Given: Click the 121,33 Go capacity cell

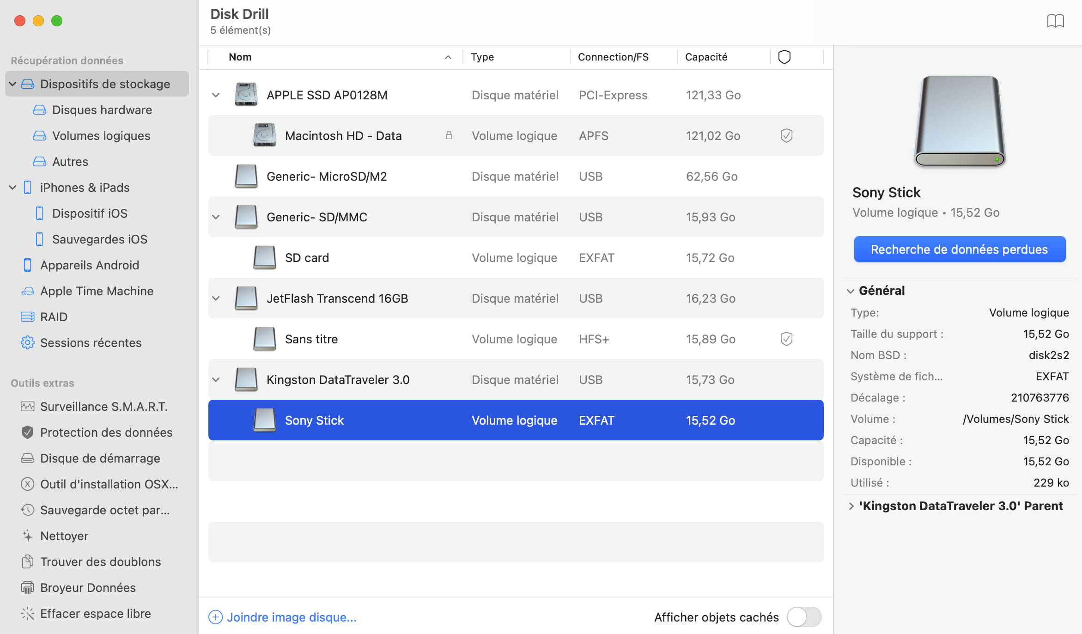Looking at the screenshot, I should (x=713, y=95).
